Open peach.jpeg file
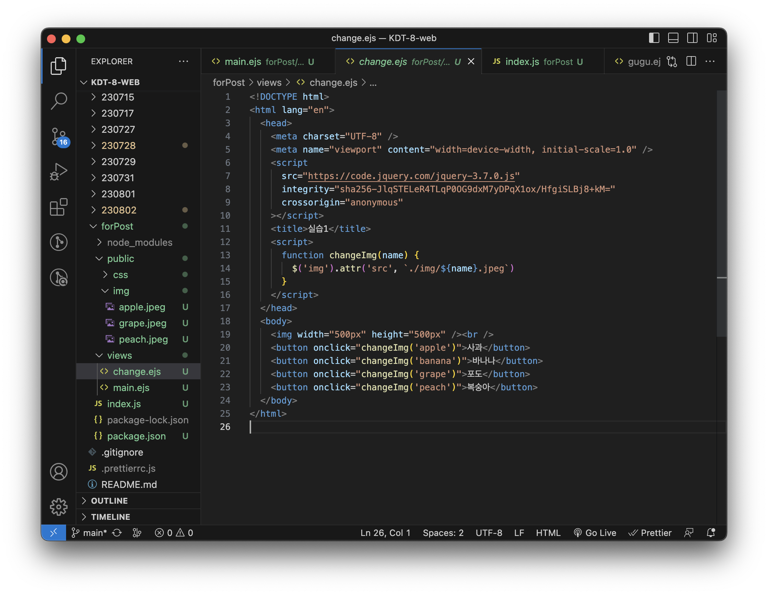Screen dimensions: 768x595 (x=138, y=339)
